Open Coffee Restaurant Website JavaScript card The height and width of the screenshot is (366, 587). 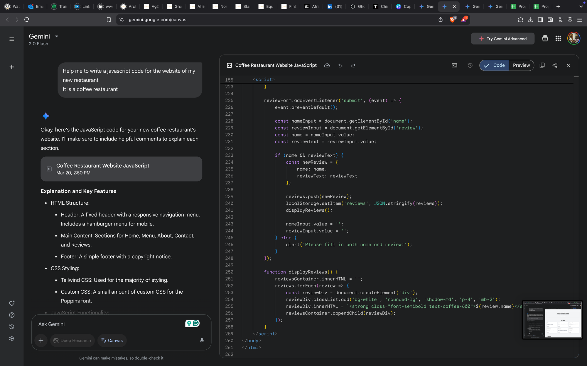[121, 169]
